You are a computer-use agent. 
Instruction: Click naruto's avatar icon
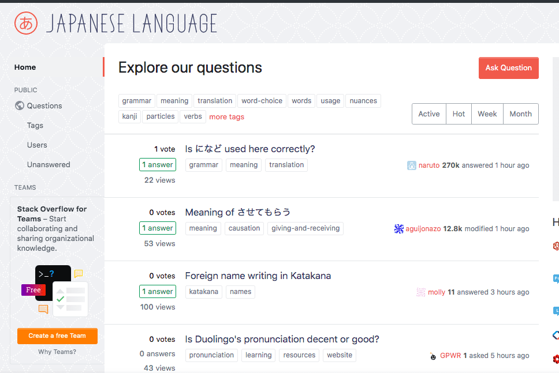pos(411,165)
